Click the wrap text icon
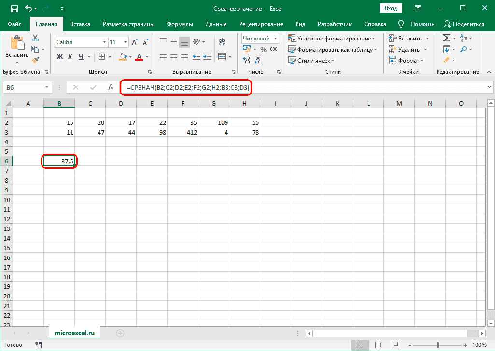Screen dimensions: 495x351 222,42
